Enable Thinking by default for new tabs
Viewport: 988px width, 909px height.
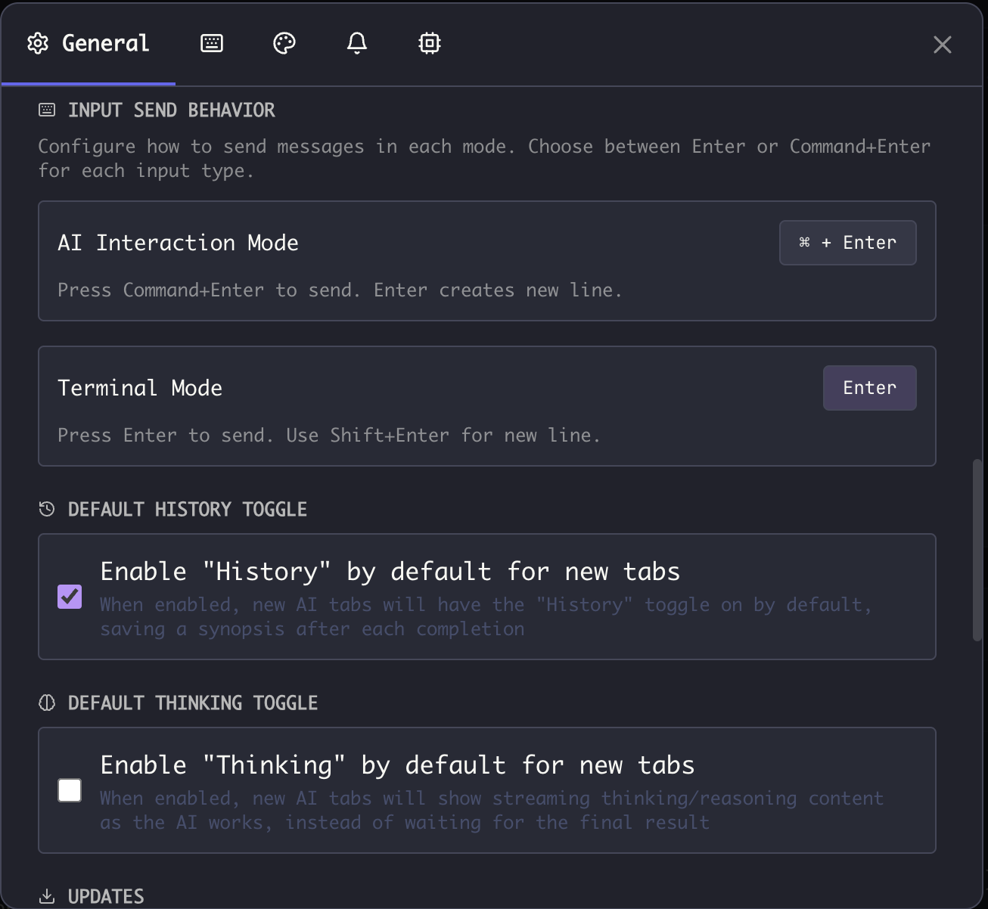coord(70,790)
